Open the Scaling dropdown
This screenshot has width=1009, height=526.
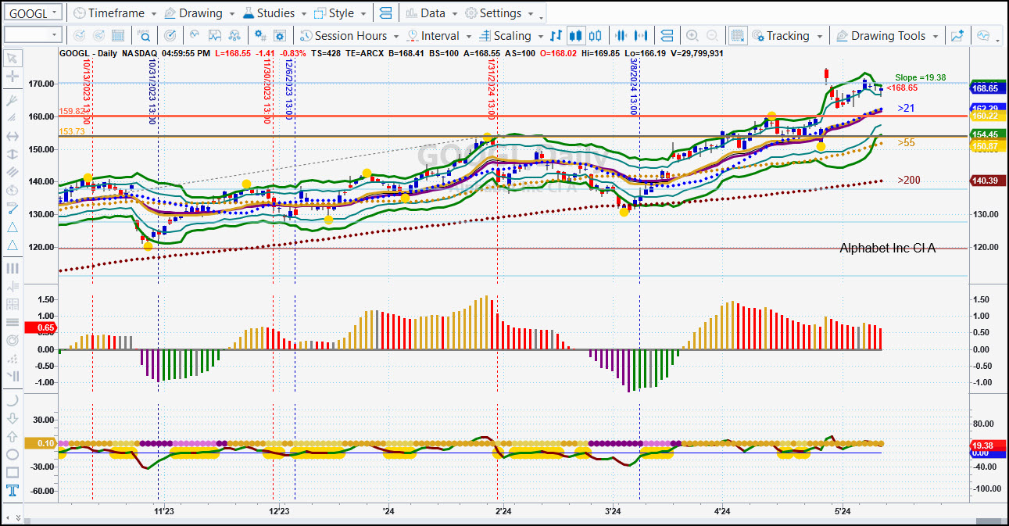[x=510, y=36]
